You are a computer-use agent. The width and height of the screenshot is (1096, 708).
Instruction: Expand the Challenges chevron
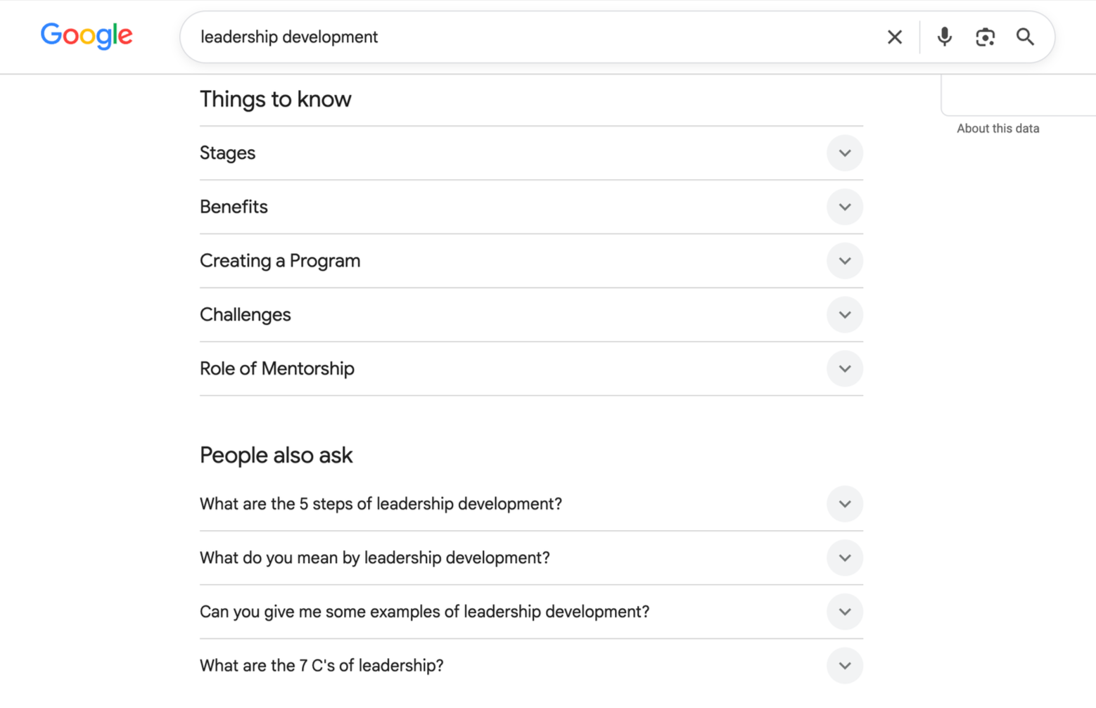click(x=845, y=315)
